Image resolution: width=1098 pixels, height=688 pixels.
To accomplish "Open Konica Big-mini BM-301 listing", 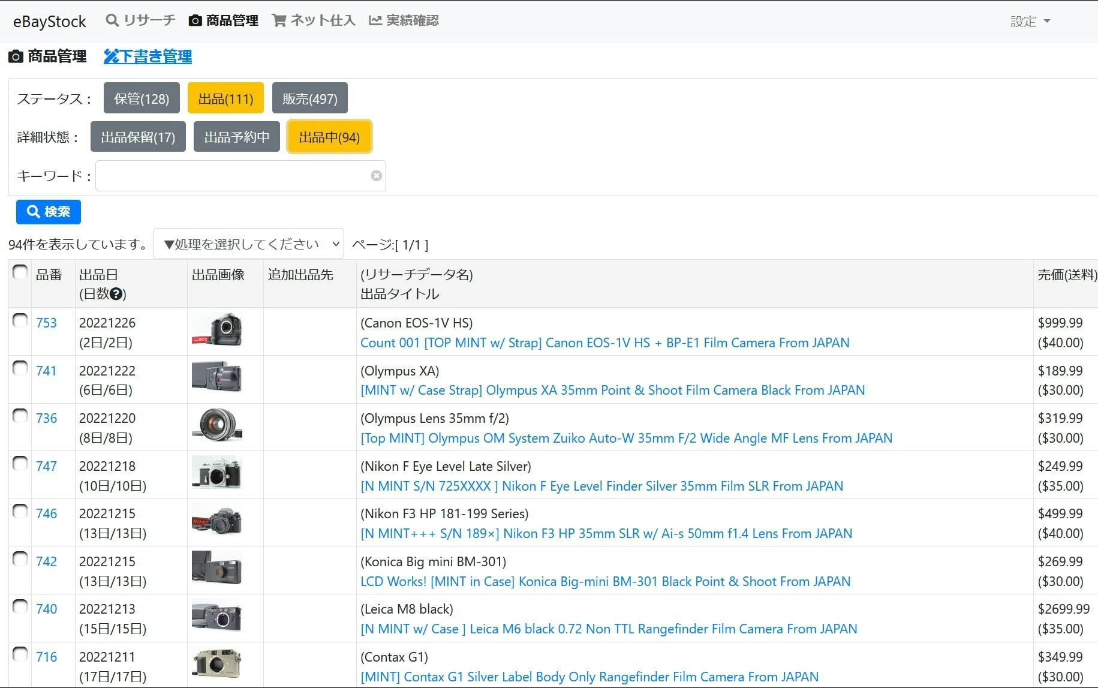I will [605, 581].
